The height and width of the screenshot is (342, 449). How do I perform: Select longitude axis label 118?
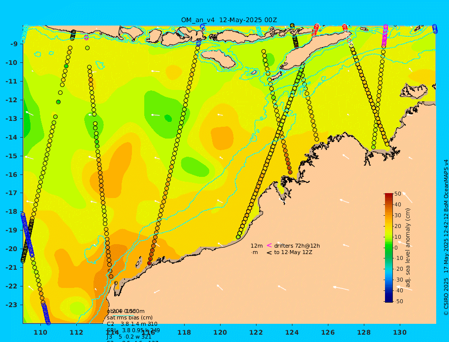coord(184,332)
